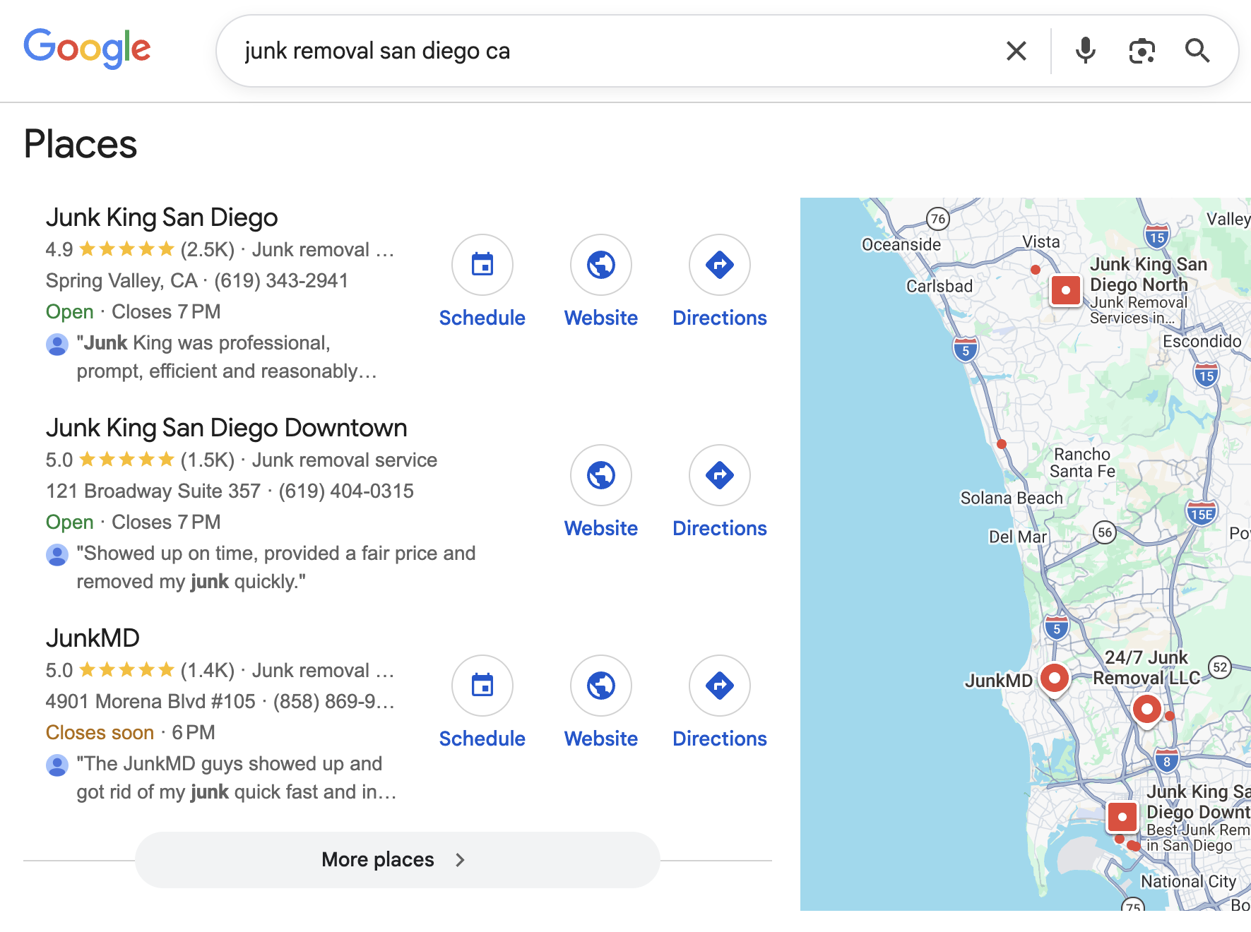This screenshot has height=932, width=1251.
Task: Click the Directions icon for Junk King San Diego Downtown
Action: click(719, 476)
